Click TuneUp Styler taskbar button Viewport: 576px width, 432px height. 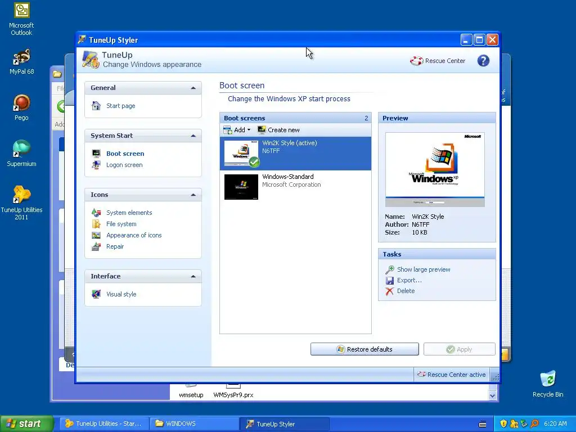pyautogui.click(x=284, y=424)
